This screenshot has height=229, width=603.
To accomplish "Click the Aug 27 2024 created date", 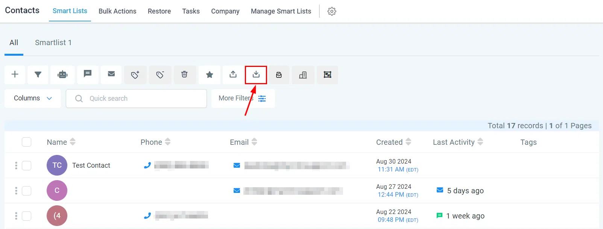I will point(393,187).
